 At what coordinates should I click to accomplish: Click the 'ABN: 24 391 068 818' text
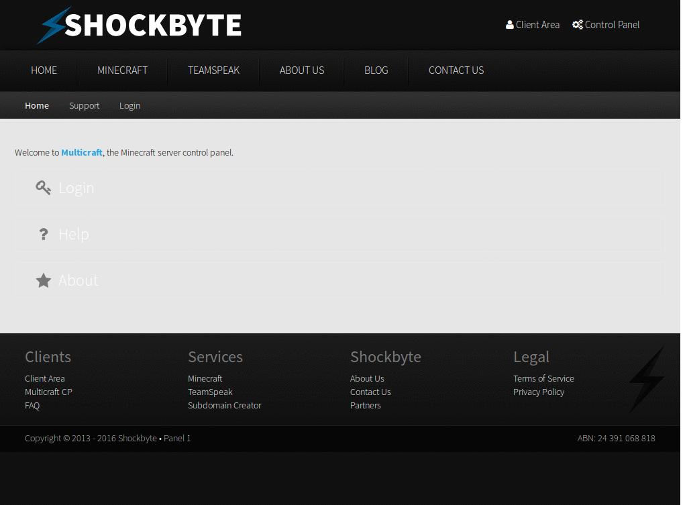[x=617, y=439]
